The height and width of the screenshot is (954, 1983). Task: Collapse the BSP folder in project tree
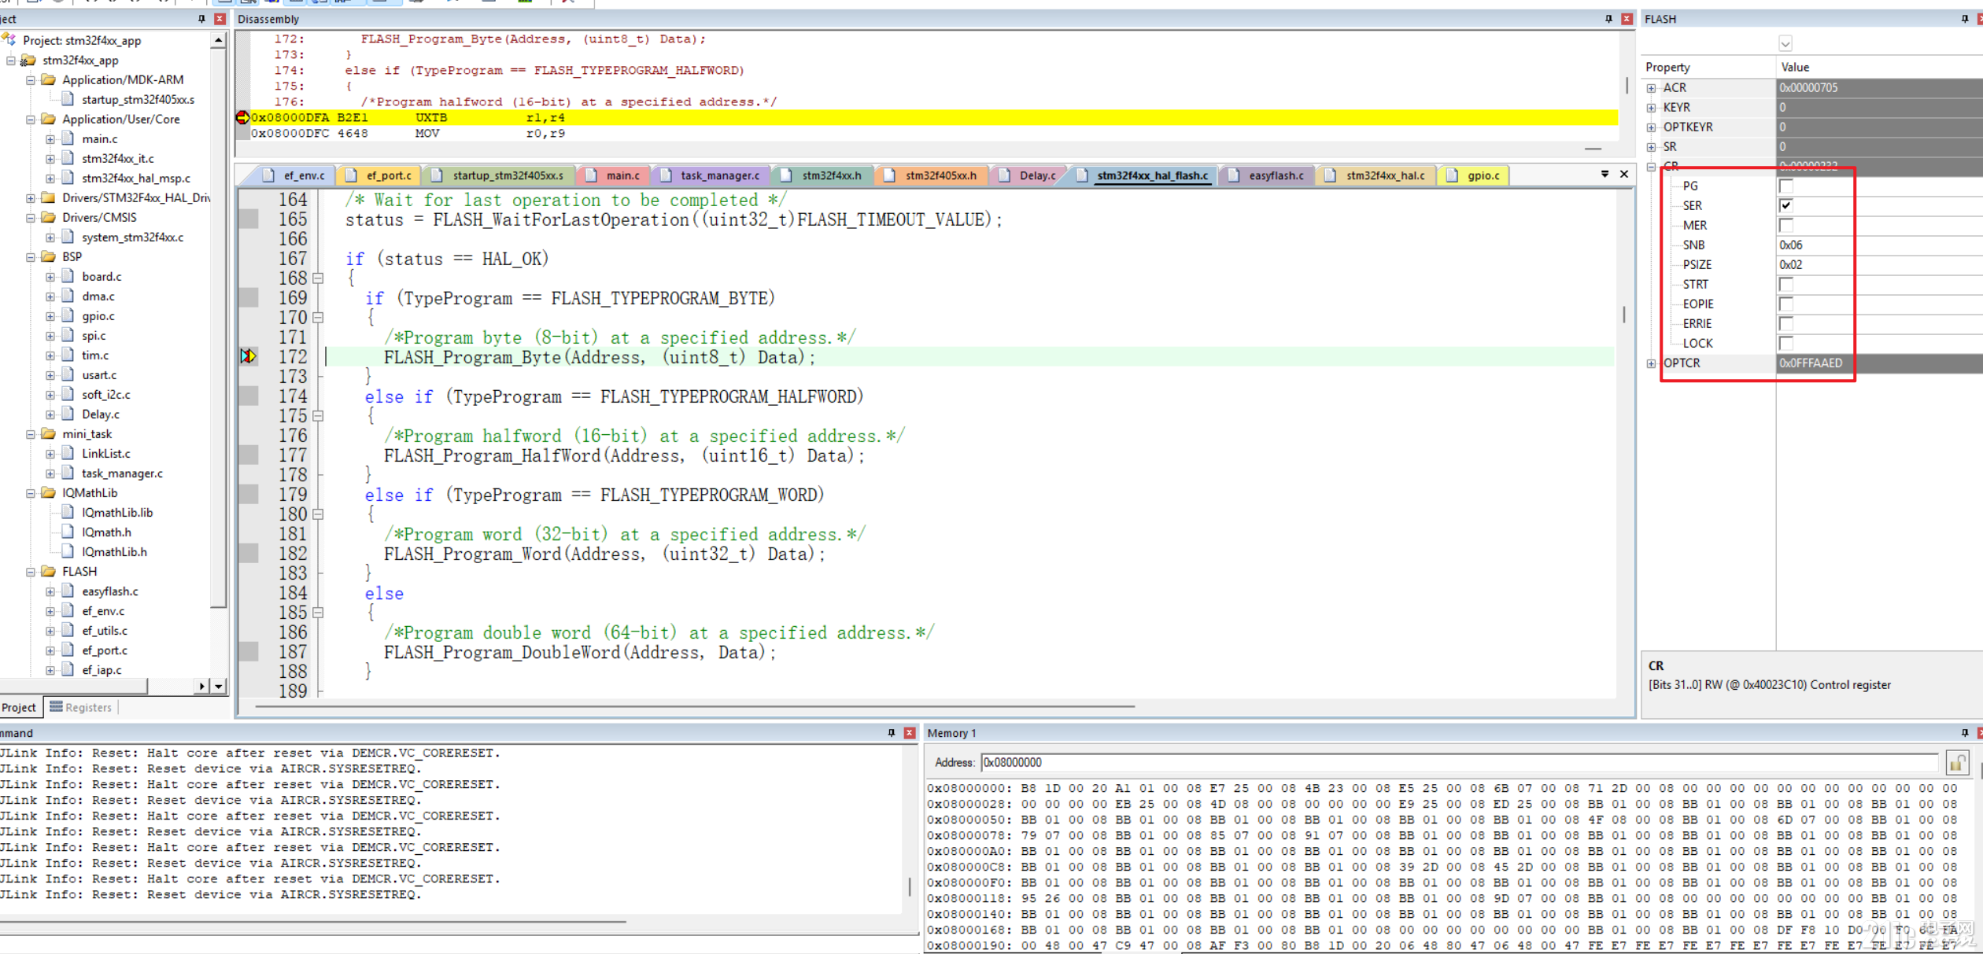(x=30, y=257)
